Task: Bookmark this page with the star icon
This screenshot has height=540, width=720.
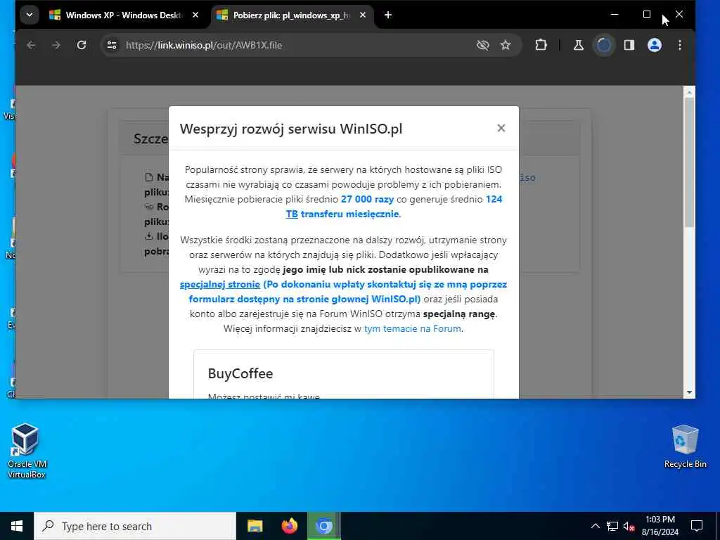Action: coord(506,45)
